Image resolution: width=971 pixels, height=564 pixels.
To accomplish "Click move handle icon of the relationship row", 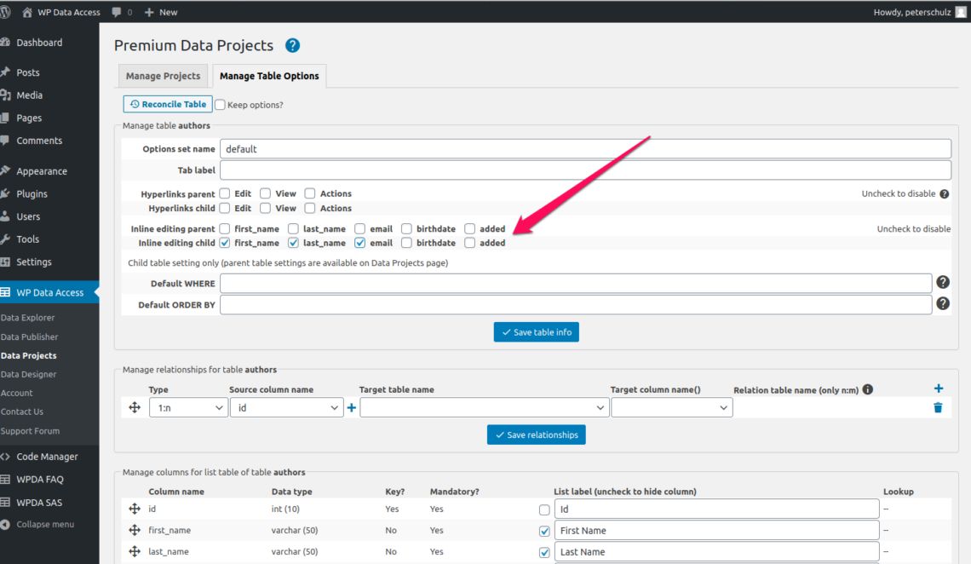I will 135,407.
